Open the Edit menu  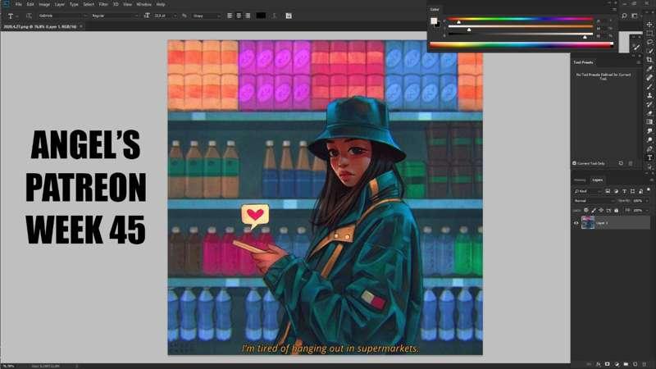tap(30, 4)
